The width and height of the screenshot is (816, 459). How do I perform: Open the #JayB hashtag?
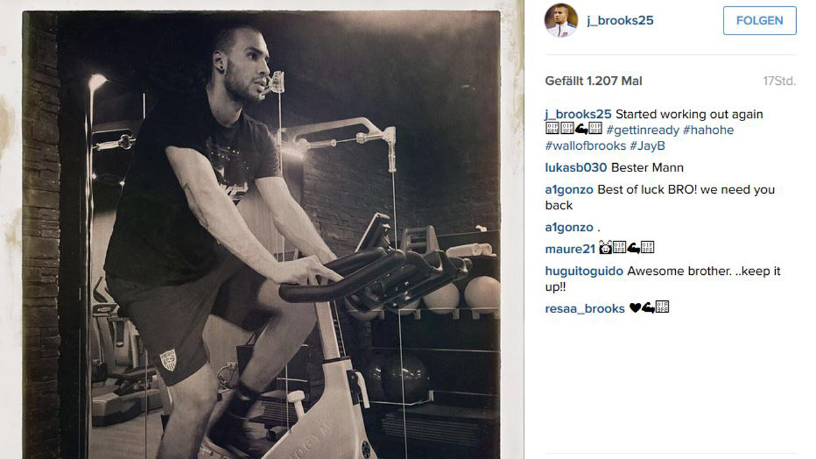[x=647, y=146]
